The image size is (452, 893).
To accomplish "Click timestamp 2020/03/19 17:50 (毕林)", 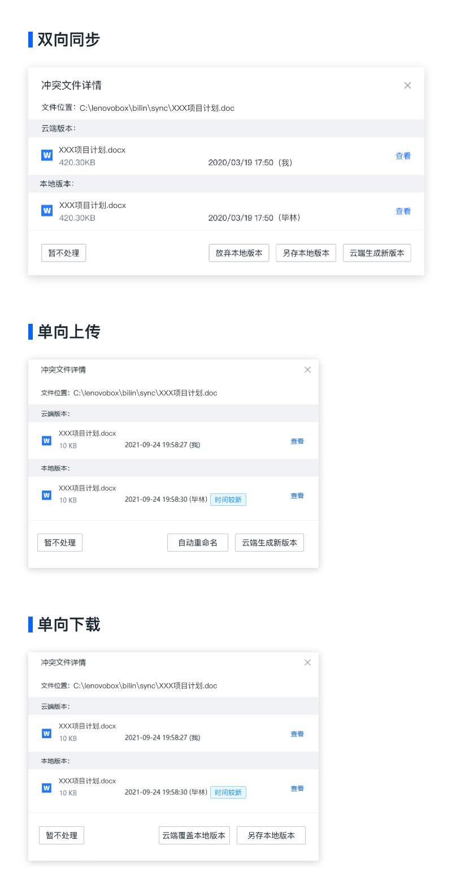I will click(x=254, y=218).
